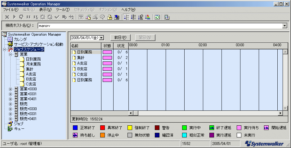Expand the 販売 tree node
Viewport: 291px width, 148px height.
point(11,104)
